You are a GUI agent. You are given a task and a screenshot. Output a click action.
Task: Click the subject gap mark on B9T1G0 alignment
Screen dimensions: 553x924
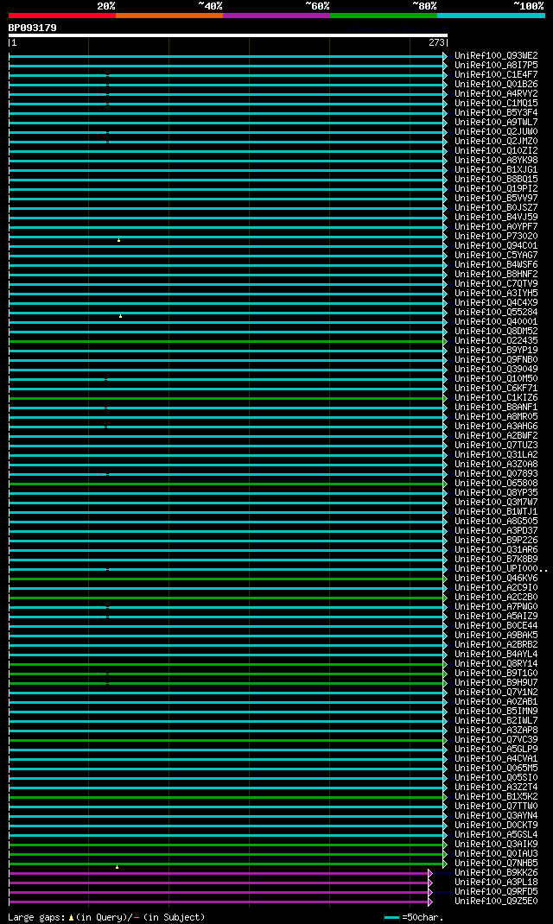[107, 674]
